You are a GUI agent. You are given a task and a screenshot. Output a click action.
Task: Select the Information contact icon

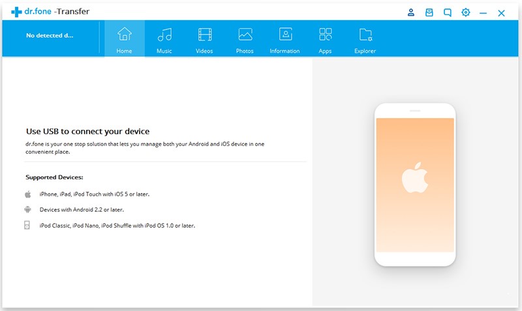(x=285, y=34)
